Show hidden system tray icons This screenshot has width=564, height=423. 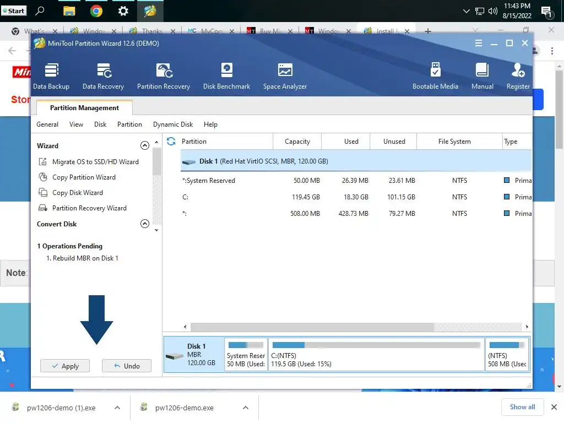[466, 11]
